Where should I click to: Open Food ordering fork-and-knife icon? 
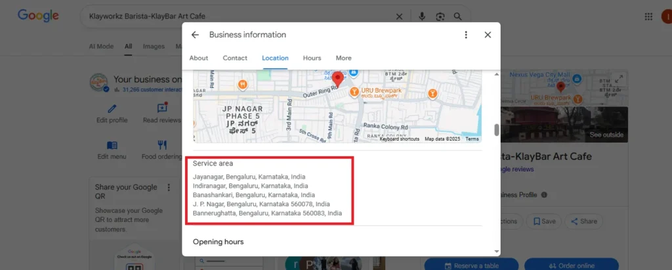162,145
